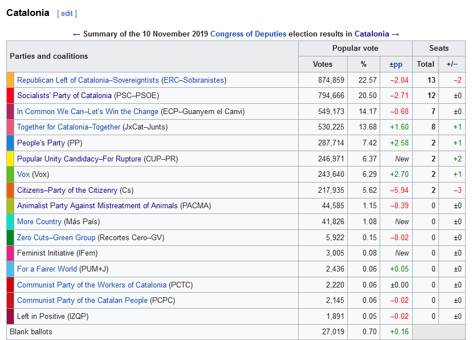Open Animalist Party Against Mistreatment of Animals link
Image resolution: width=472 pixels, height=340 pixels.
click(97, 206)
